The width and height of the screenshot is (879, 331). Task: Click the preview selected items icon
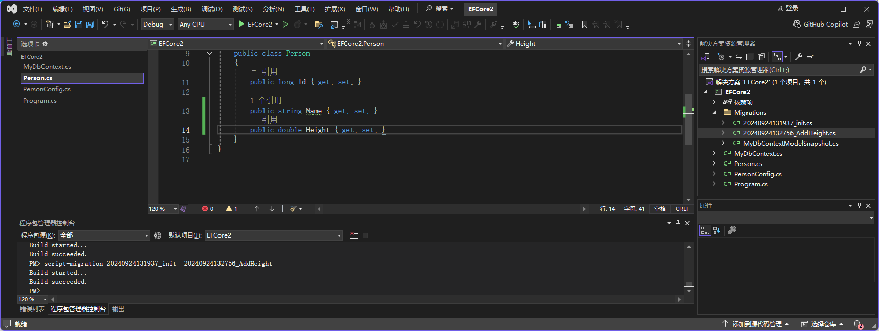tap(810, 57)
